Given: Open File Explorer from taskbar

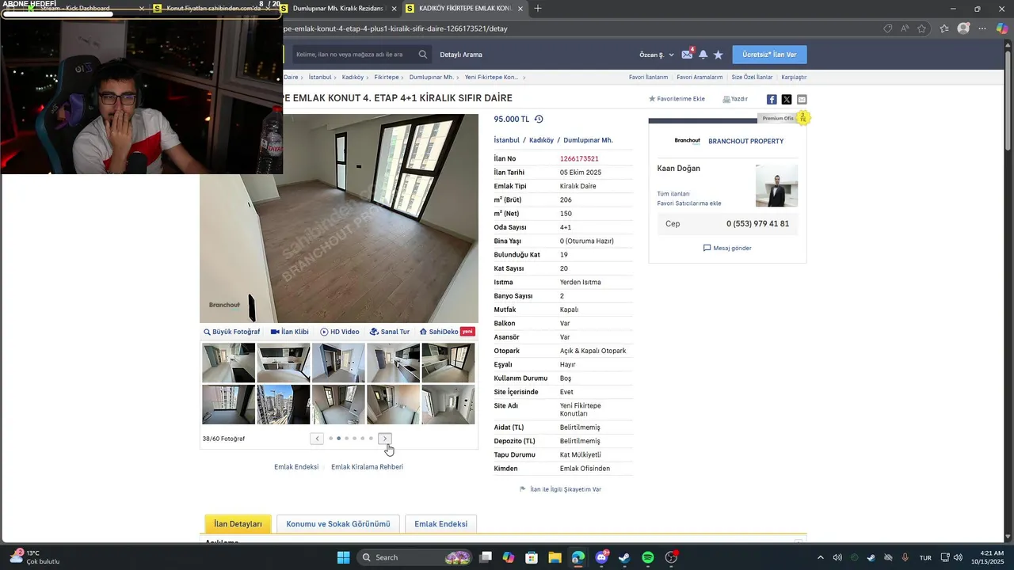Looking at the screenshot, I should pyautogui.click(x=555, y=557).
